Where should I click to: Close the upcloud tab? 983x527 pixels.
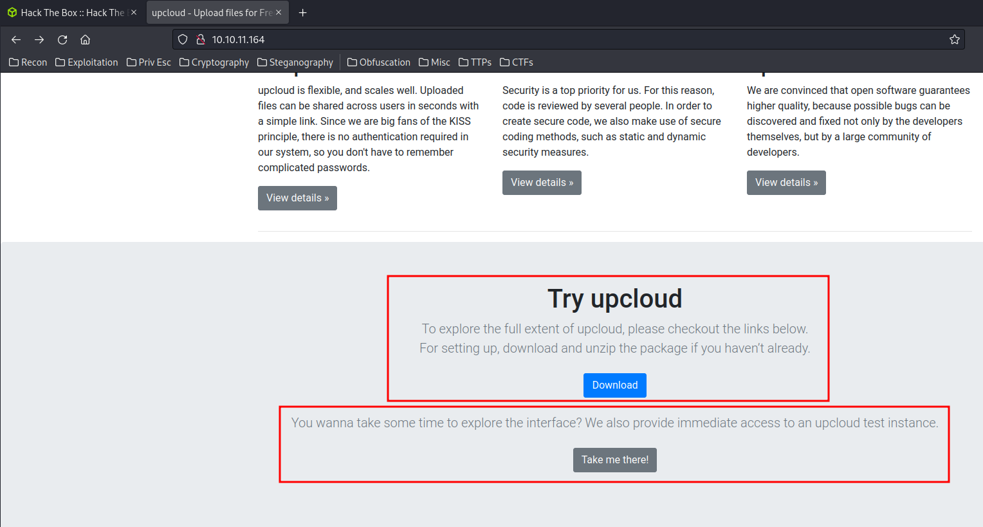279,12
